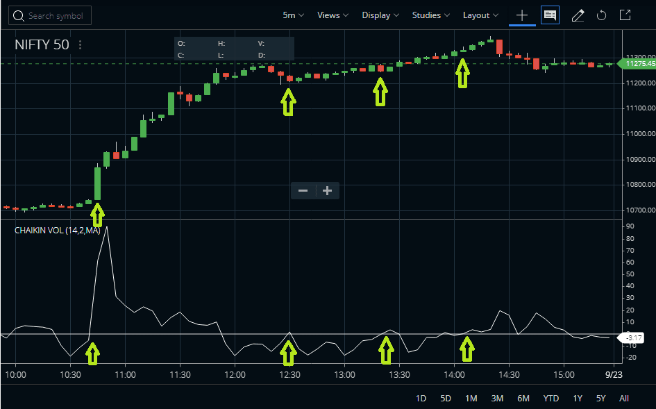Click the zoom out minus button
The height and width of the screenshot is (409, 656).
click(303, 191)
